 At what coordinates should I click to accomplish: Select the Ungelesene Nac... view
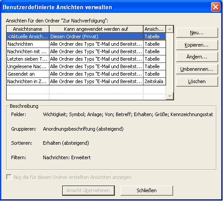point(86,66)
